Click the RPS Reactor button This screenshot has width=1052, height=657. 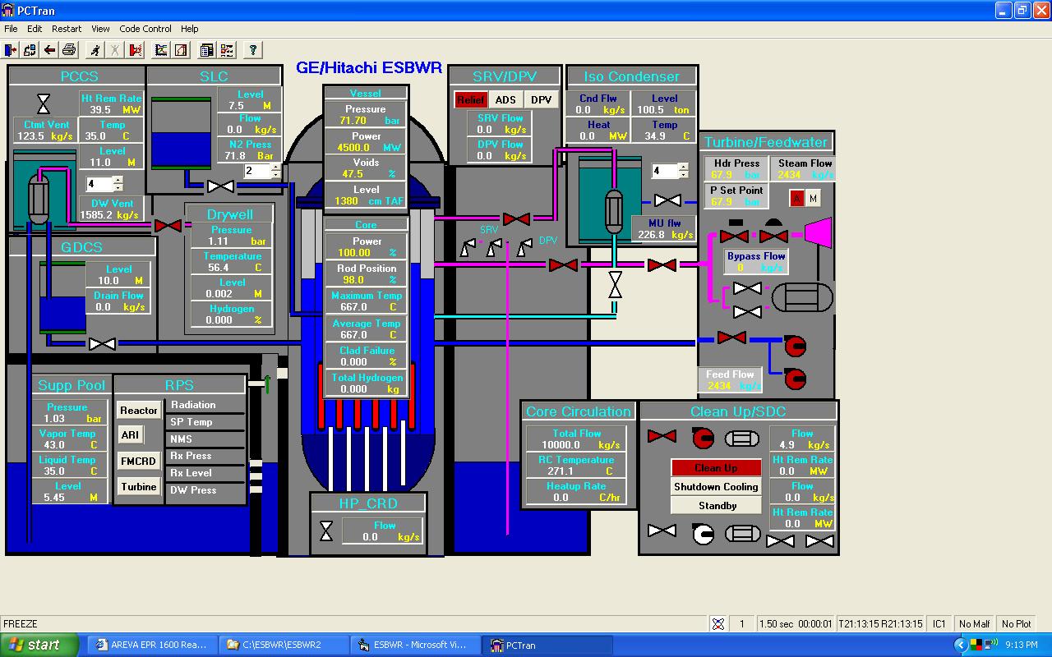tap(139, 411)
